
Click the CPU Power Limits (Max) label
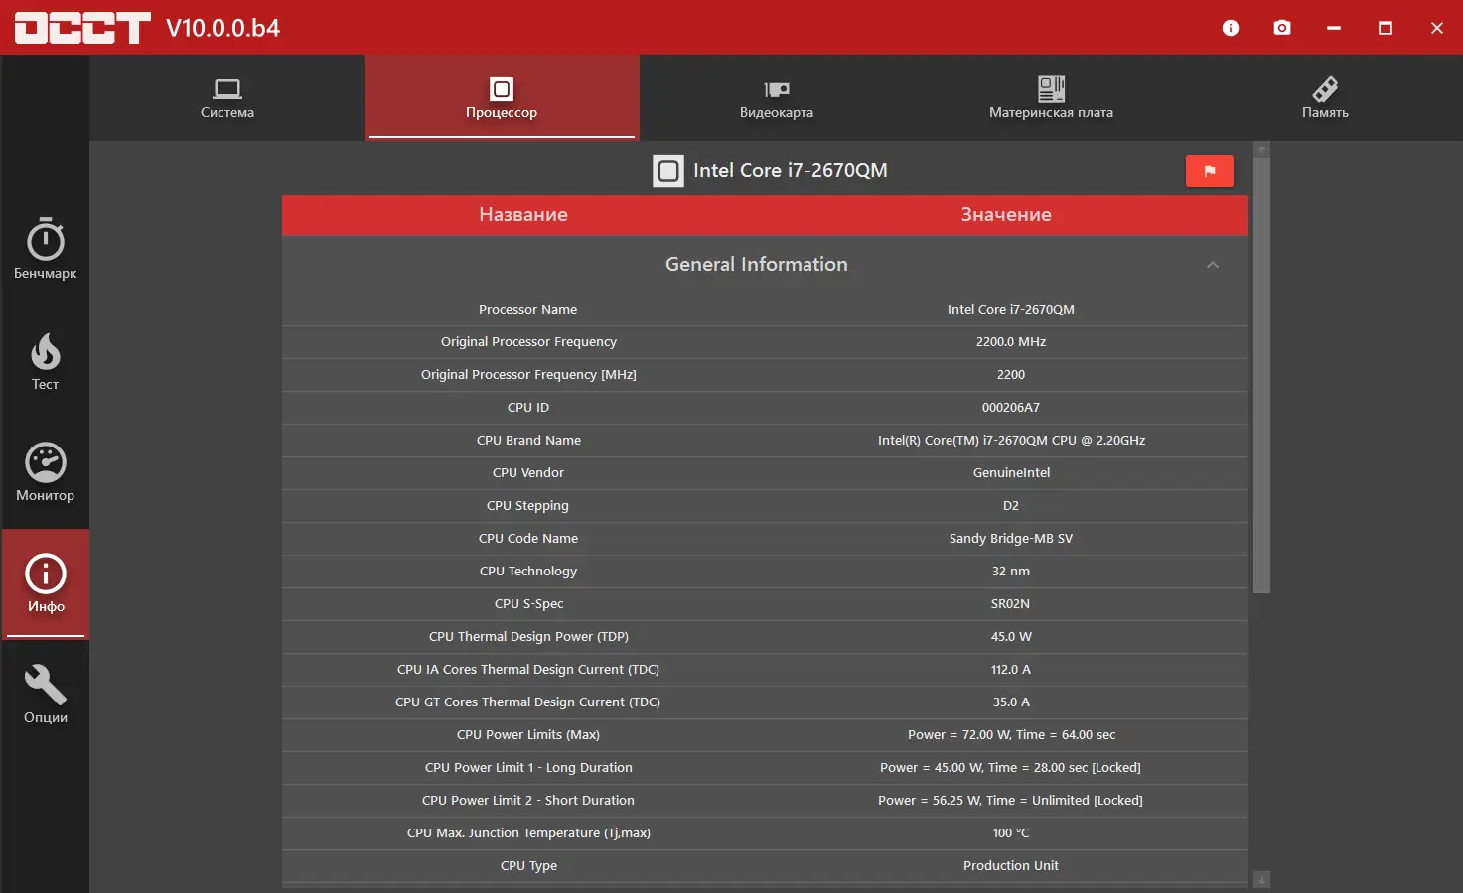[x=528, y=735]
